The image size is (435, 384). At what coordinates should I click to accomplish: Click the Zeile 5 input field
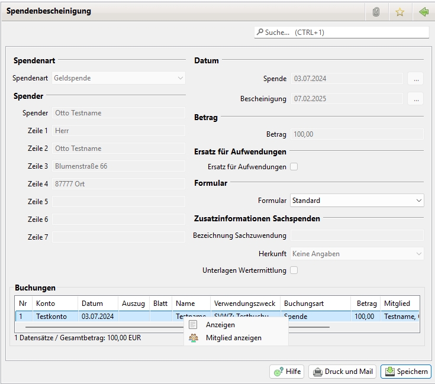[118, 202]
